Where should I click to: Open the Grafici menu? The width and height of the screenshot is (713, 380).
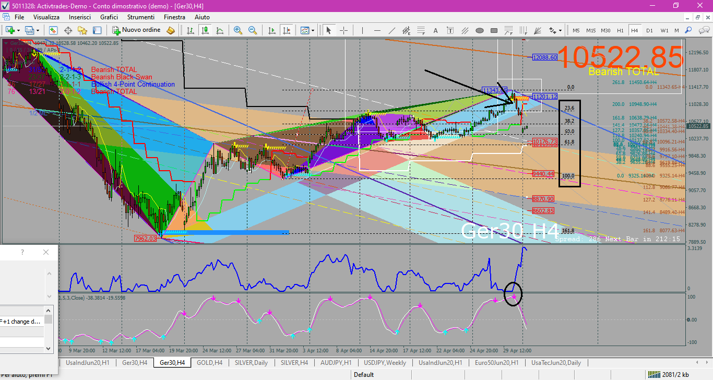(x=109, y=17)
